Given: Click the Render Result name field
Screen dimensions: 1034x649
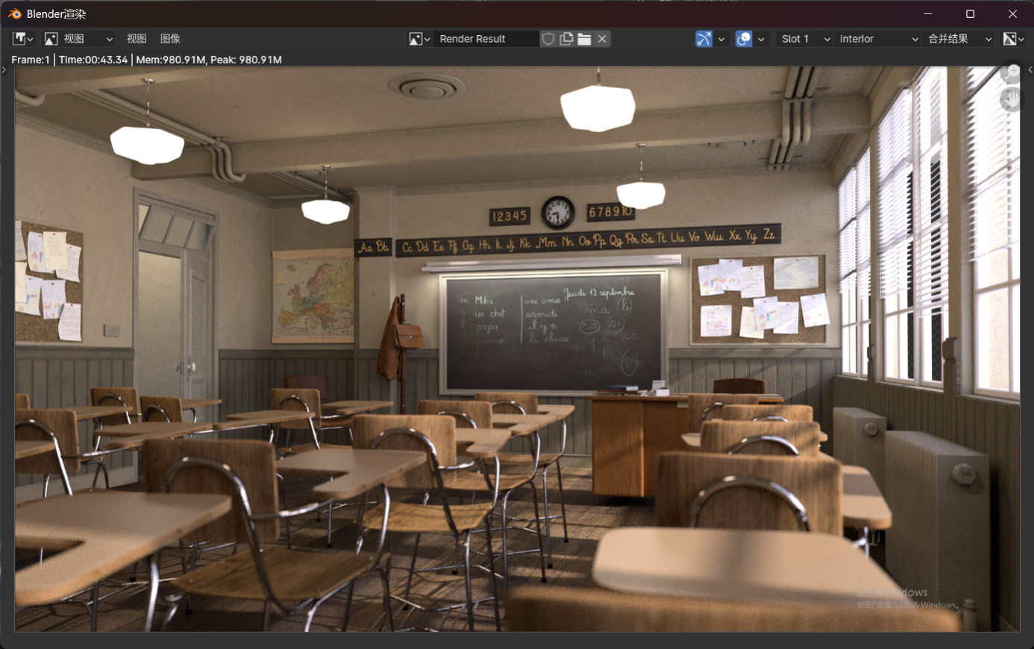Looking at the screenshot, I should (x=485, y=39).
